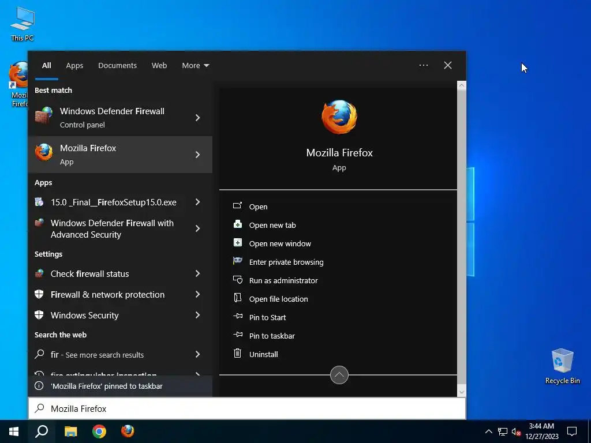The width and height of the screenshot is (591, 443).
Task: Expand the Windows Defender Firewall result arrow
Action: tap(197, 118)
